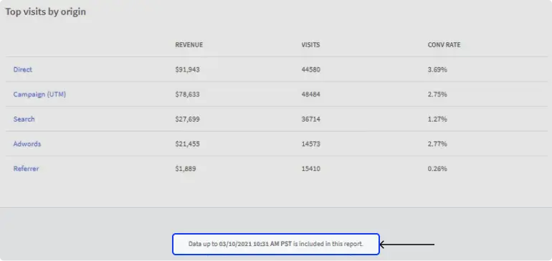Open the Adwords origin link

tap(27, 144)
